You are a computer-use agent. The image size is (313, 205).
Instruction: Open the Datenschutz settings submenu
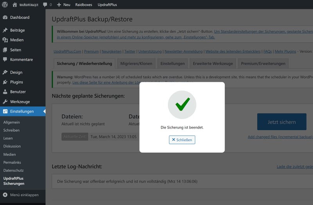pos(13,171)
